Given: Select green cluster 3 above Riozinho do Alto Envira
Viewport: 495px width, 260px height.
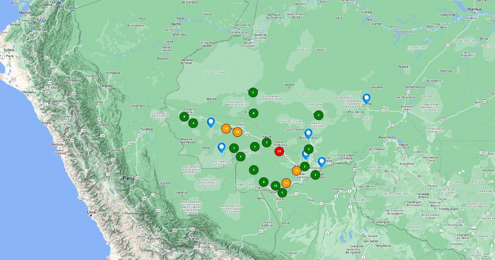Looking at the screenshot, I should [241, 156].
